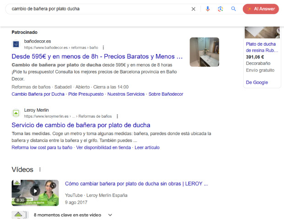Click the 'Decorabaño' seller name
This screenshot has width=284, height=221.
(258, 64)
